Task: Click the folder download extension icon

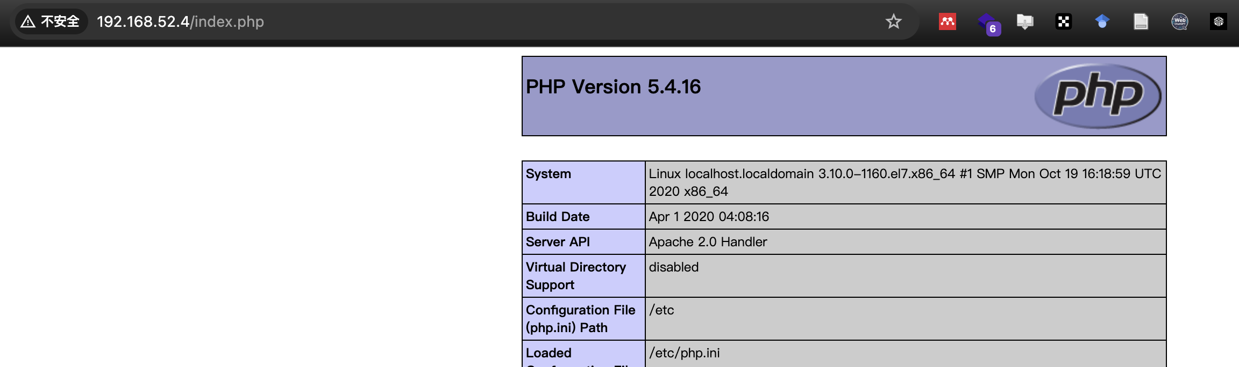Action: pyautogui.click(x=1025, y=21)
